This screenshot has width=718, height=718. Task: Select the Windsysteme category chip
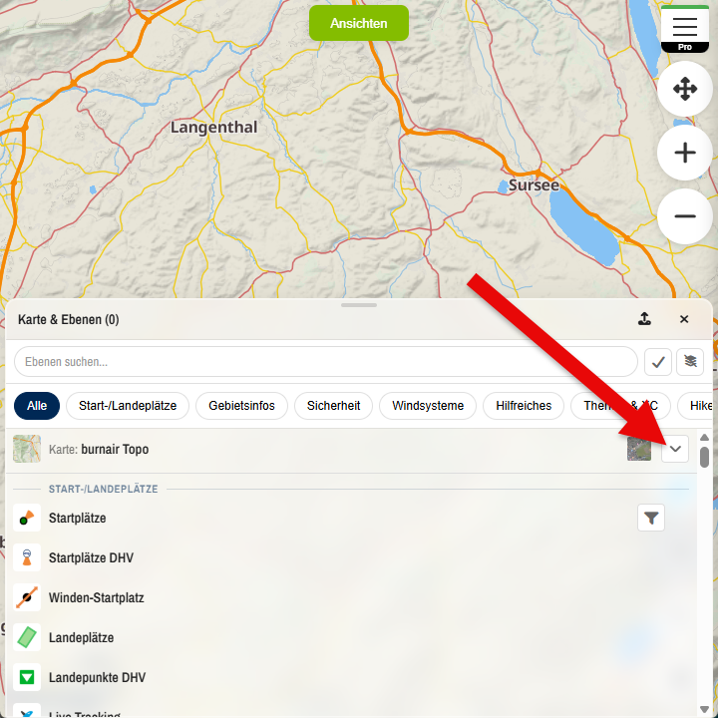click(428, 406)
